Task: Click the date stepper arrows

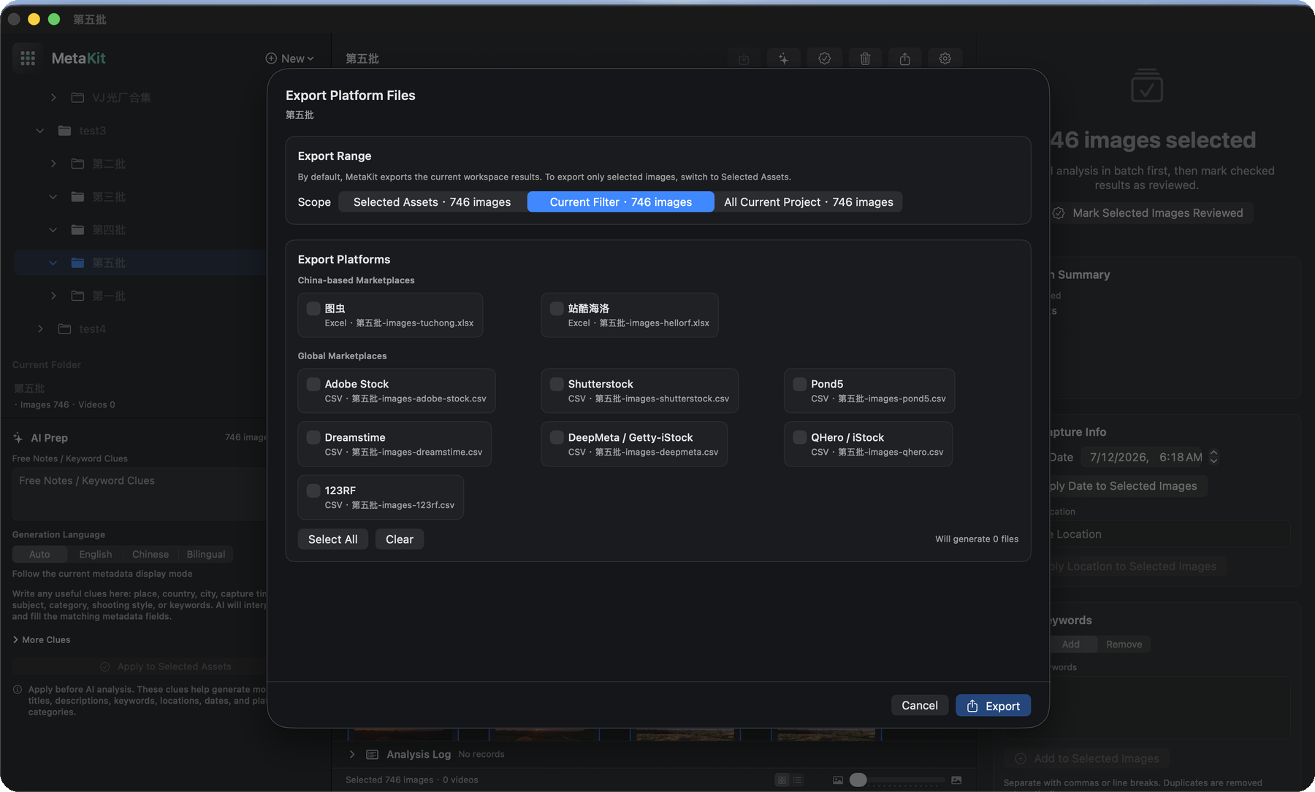Action: (1213, 457)
